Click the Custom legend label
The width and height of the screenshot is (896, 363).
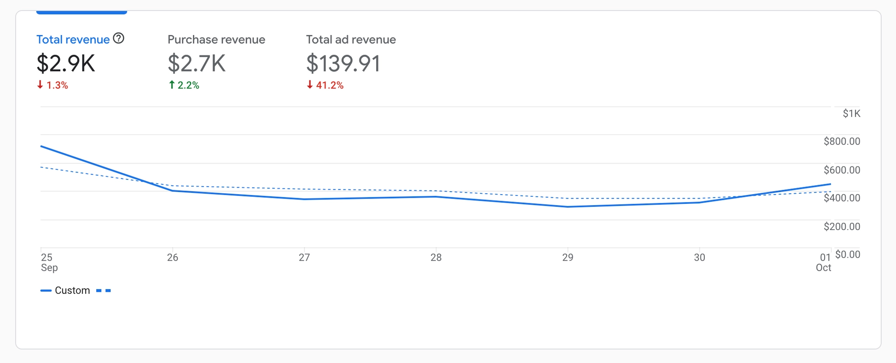point(72,291)
